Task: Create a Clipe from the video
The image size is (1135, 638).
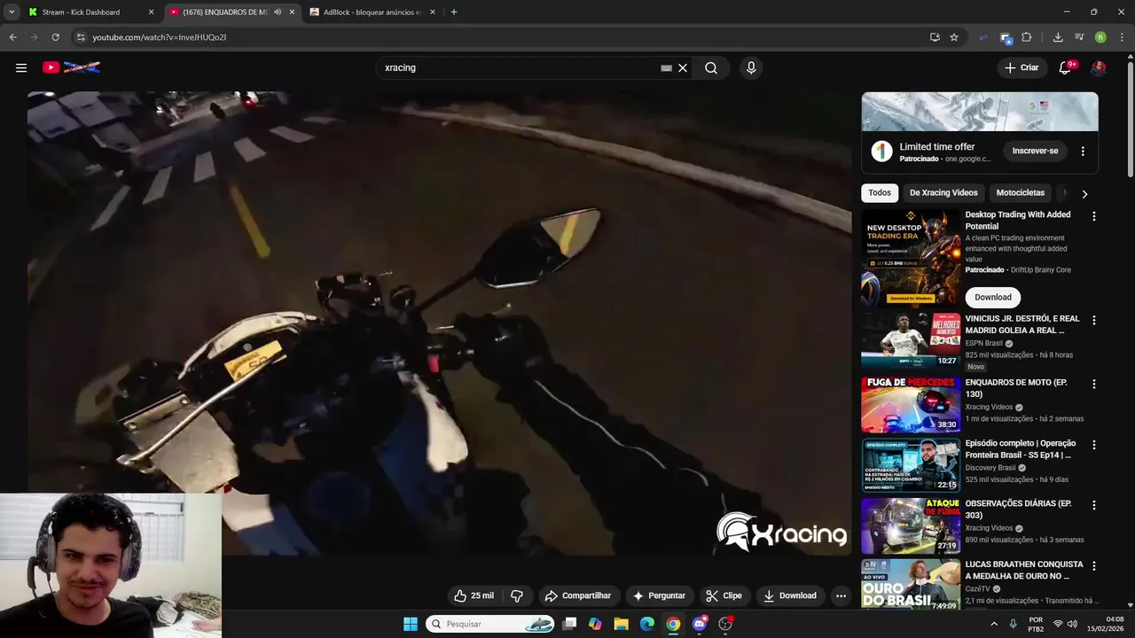Action: click(x=724, y=595)
